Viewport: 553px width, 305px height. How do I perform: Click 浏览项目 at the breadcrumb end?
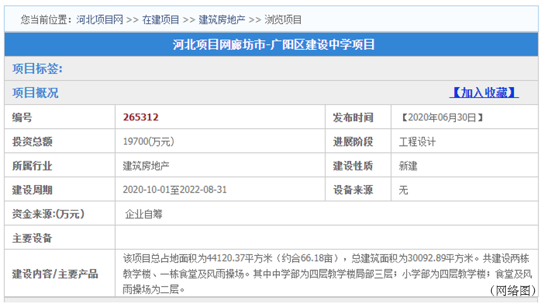[x=283, y=20]
